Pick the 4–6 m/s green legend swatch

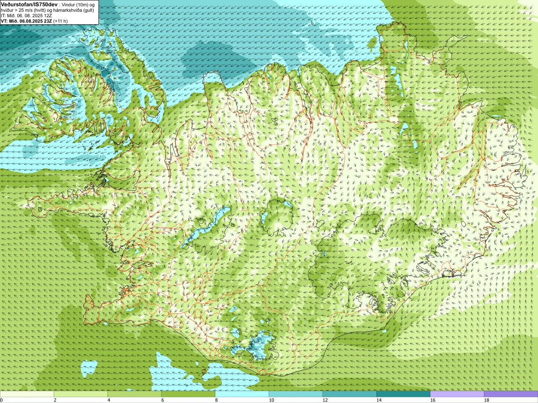click(134, 394)
